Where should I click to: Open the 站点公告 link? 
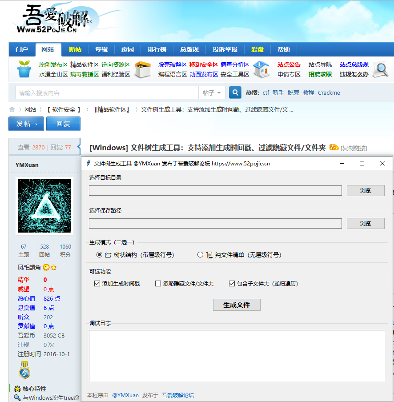click(289, 64)
